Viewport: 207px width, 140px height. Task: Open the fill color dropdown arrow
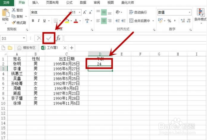point(71,21)
